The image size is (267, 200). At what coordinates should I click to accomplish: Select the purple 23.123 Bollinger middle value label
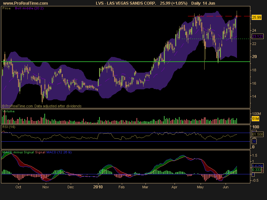[258, 36]
